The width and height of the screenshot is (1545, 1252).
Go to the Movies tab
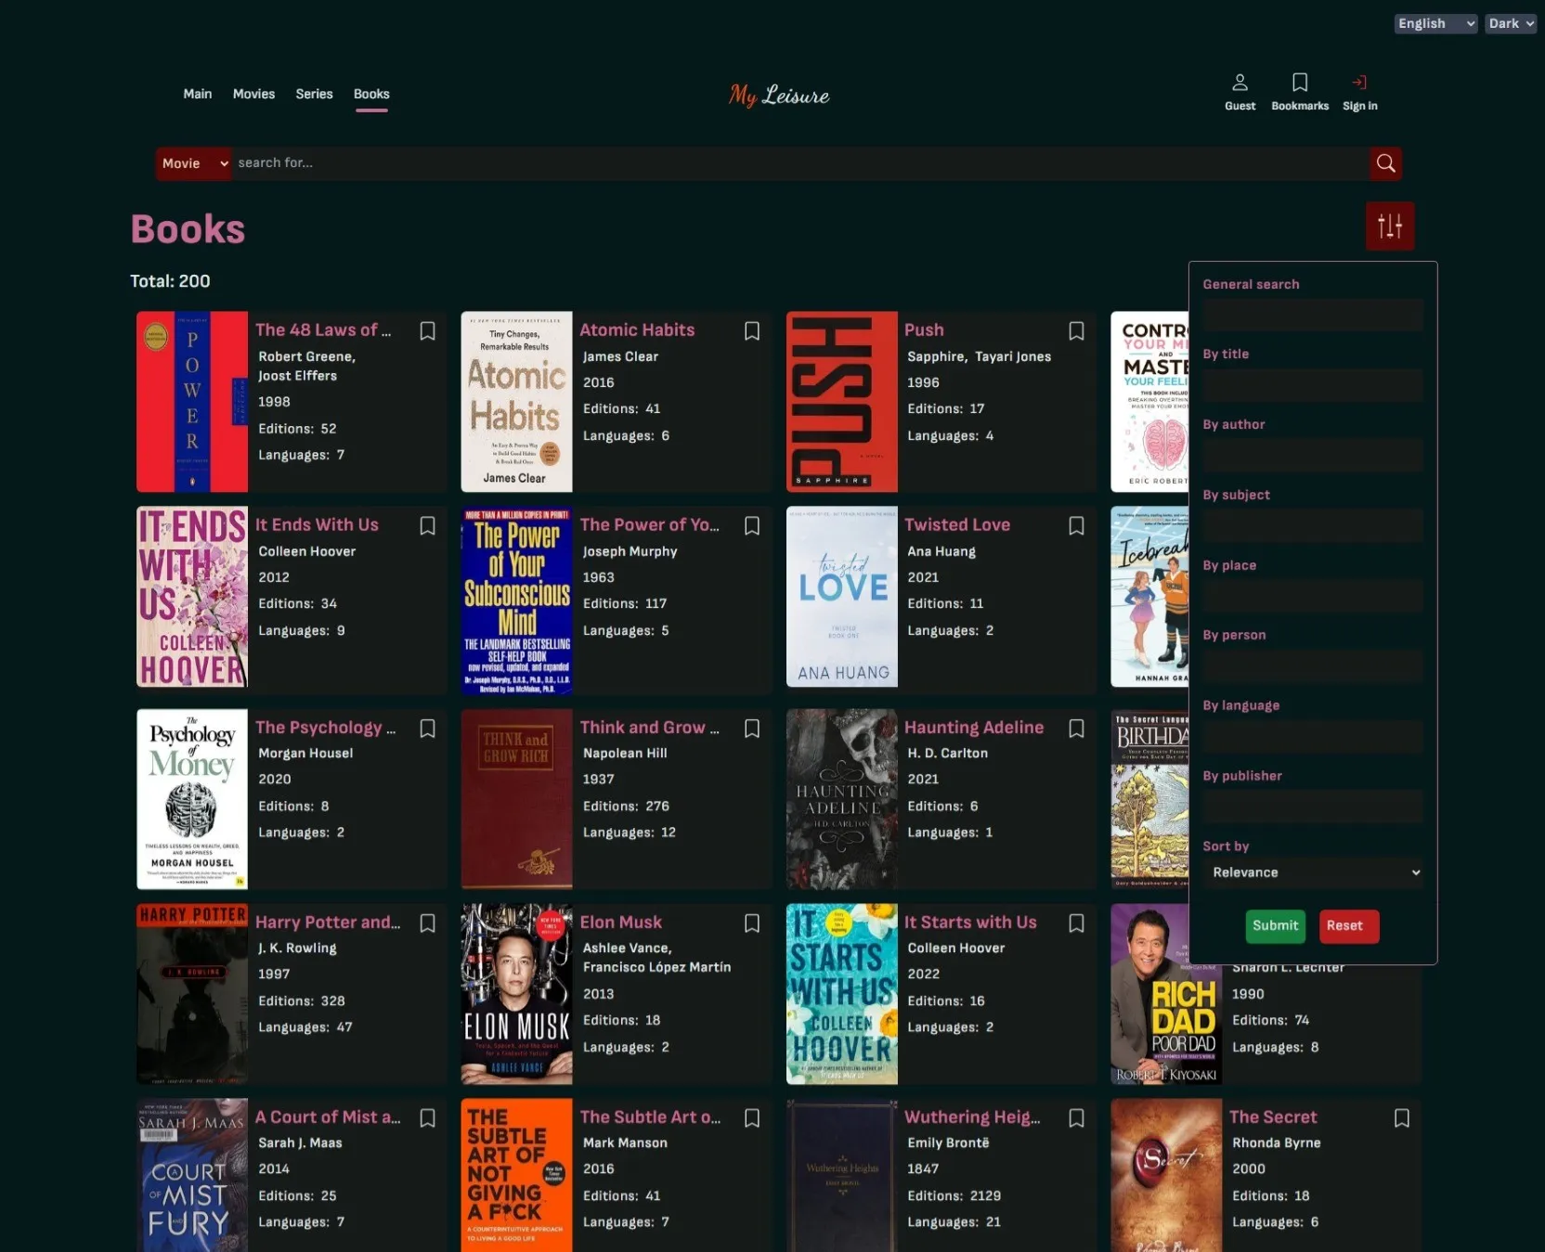[253, 94]
